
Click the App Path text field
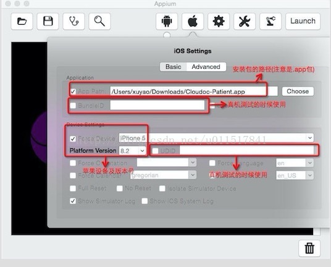[x=194, y=91]
